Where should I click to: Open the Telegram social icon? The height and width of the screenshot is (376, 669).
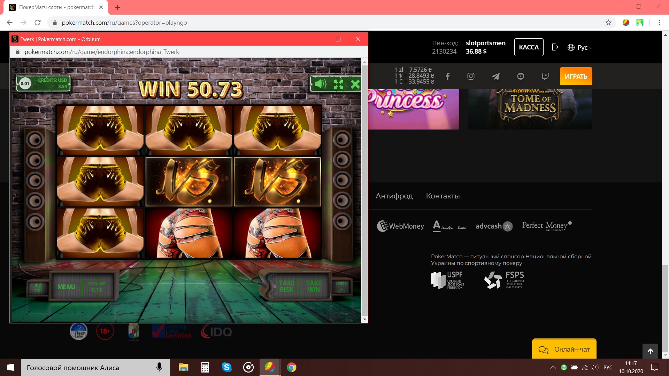pyautogui.click(x=495, y=76)
